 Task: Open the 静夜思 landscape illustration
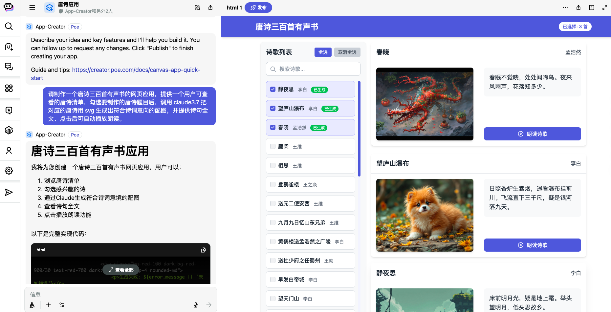(425, 300)
